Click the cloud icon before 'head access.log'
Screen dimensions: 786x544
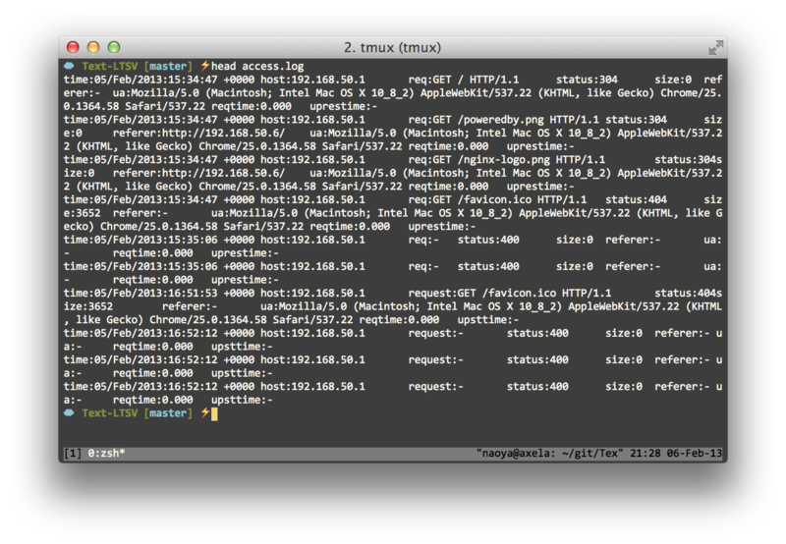pyautogui.click(x=69, y=66)
